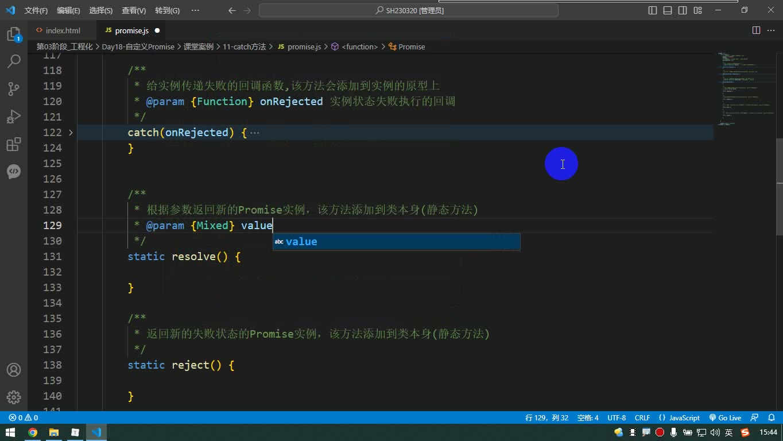
Task: Toggle the bottom panel layout icon
Action: coord(668,10)
